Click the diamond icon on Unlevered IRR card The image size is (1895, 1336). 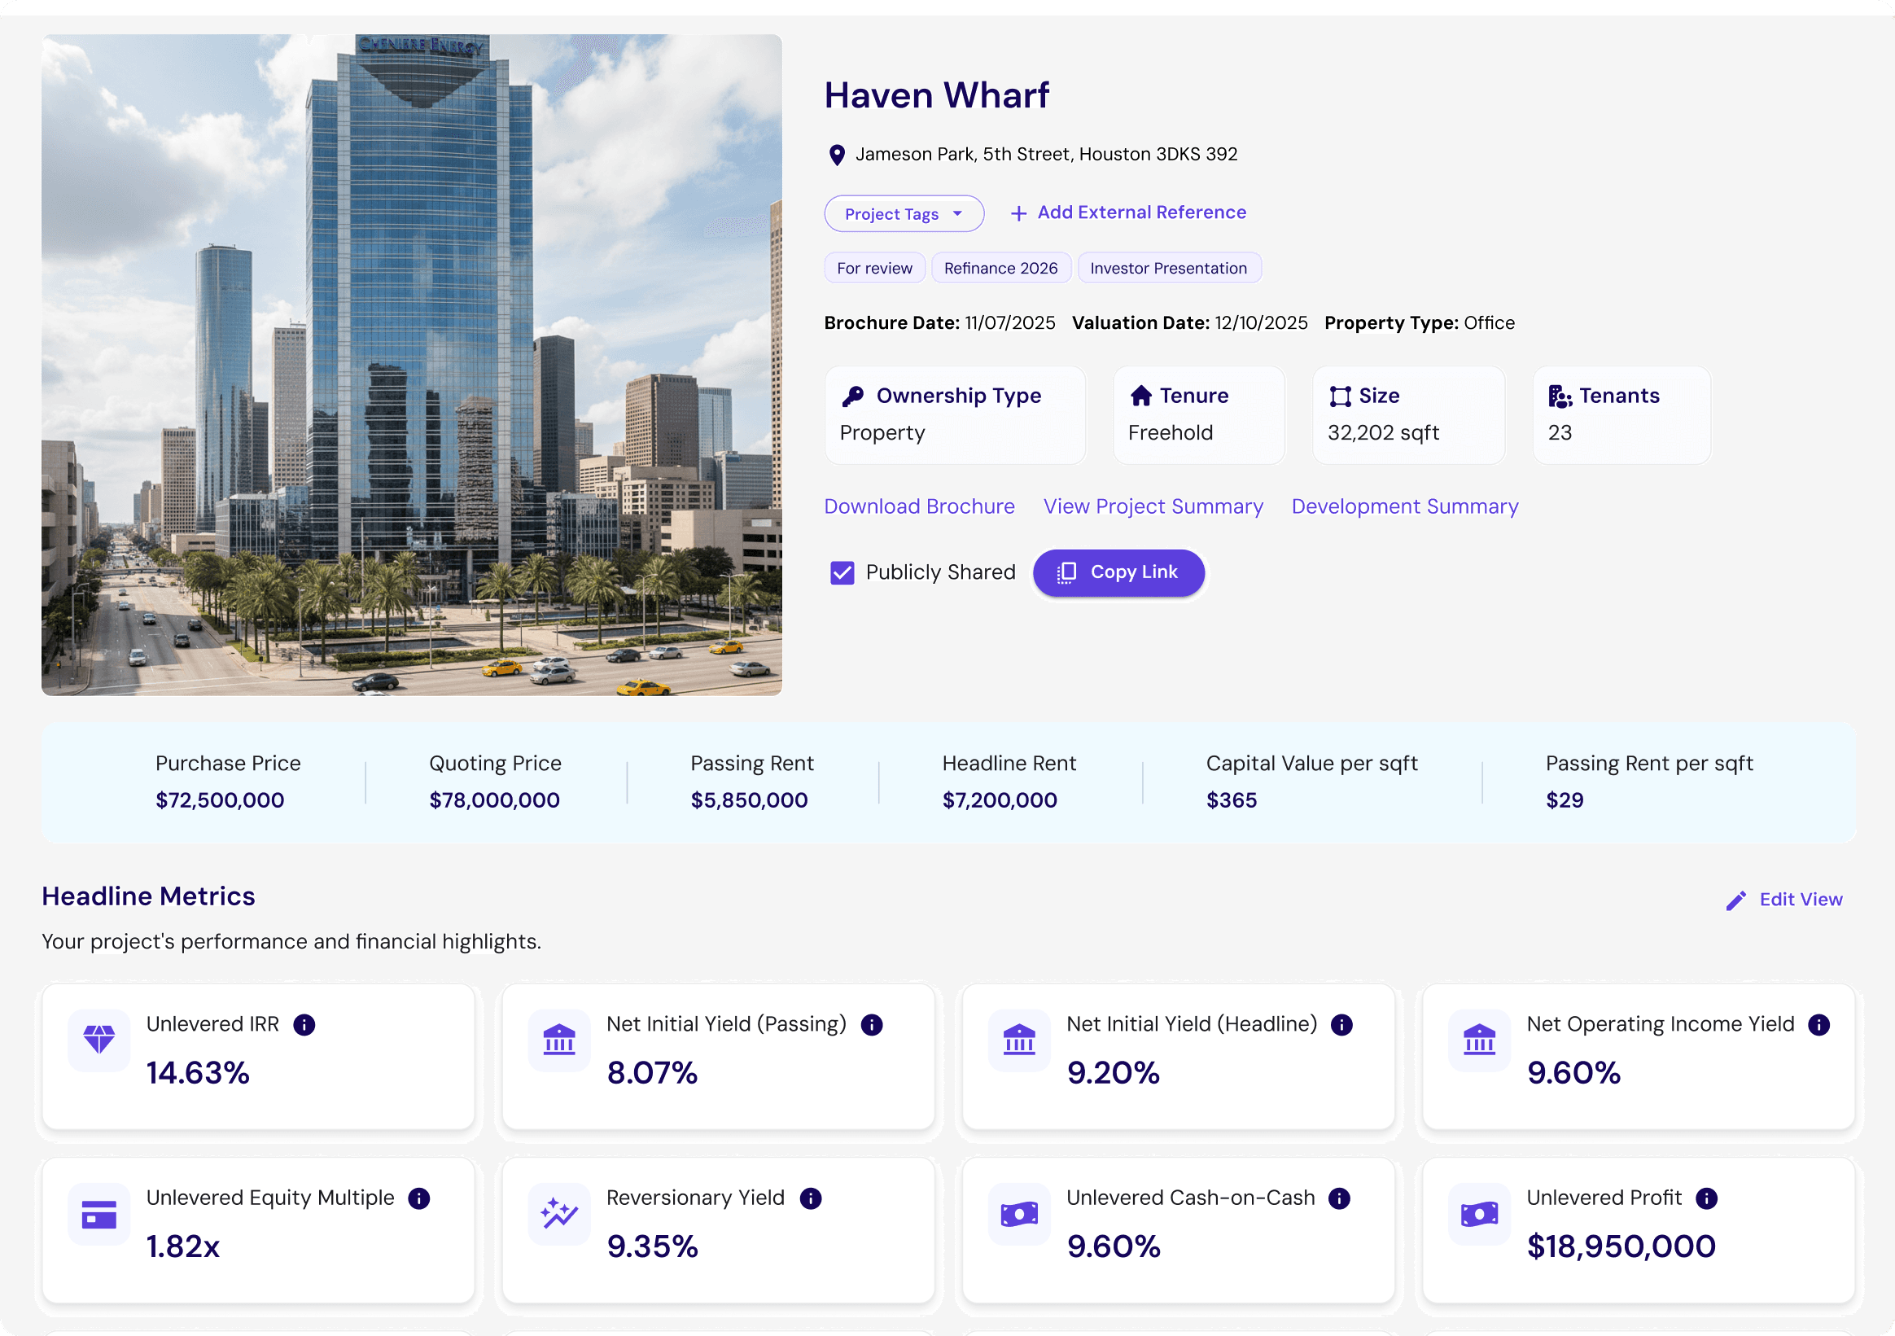point(99,1040)
